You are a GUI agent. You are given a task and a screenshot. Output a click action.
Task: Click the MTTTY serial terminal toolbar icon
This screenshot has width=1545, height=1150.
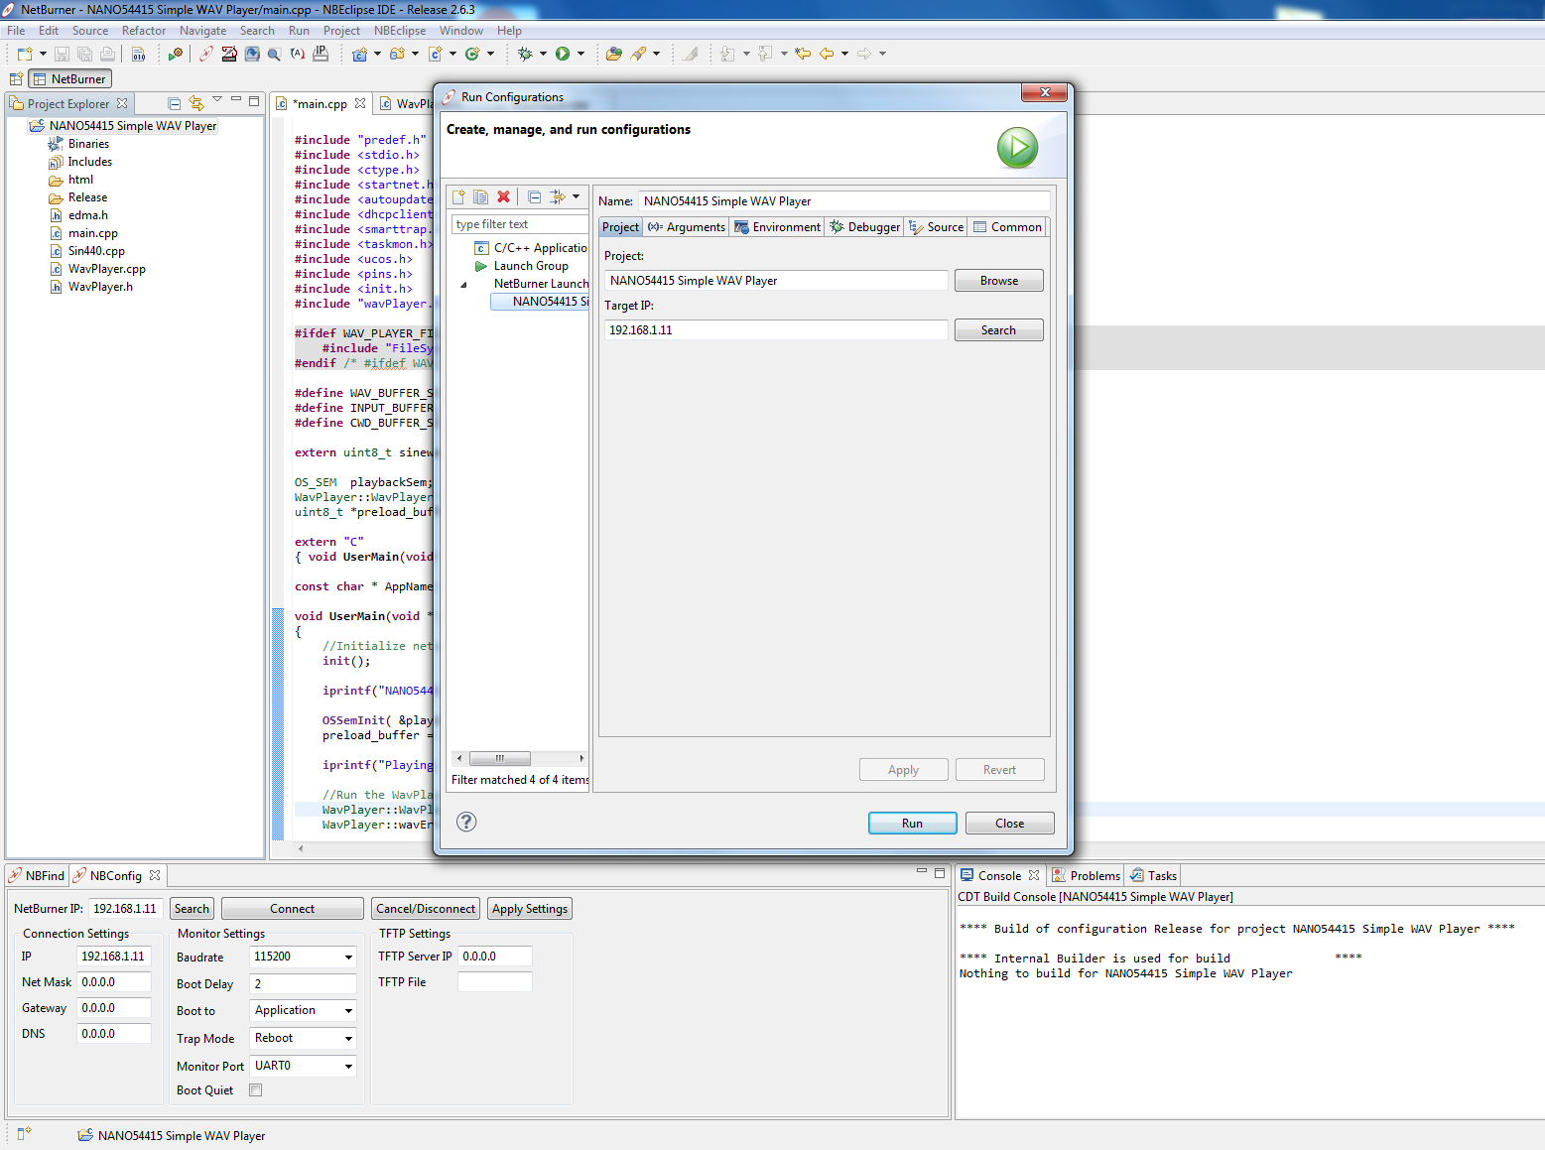[229, 54]
